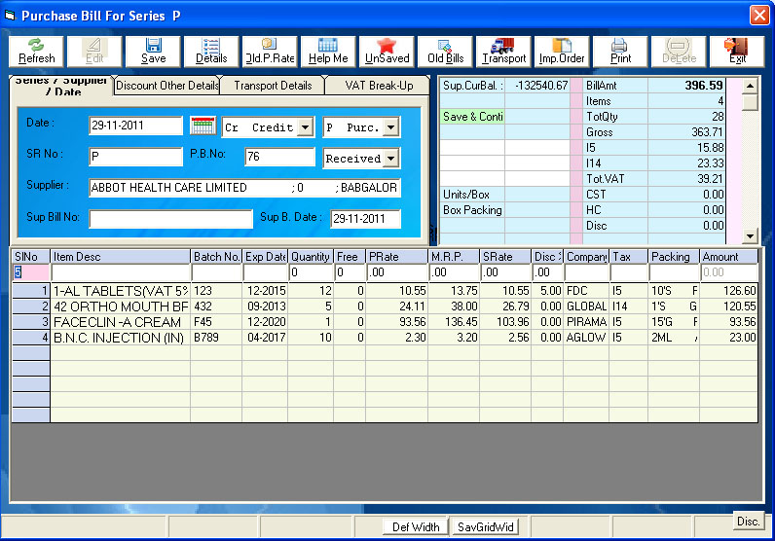Click the SlNo entry field showing 5
This screenshot has width=775, height=541.
pyautogui.click(x=30, y=272)
